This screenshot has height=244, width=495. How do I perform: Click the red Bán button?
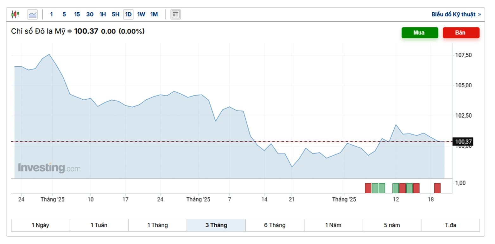coord(461,33)
